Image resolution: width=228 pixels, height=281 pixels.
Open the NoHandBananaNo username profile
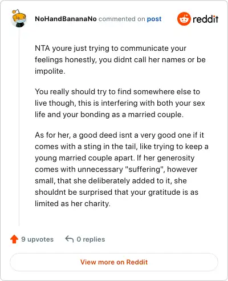[66, 19]
